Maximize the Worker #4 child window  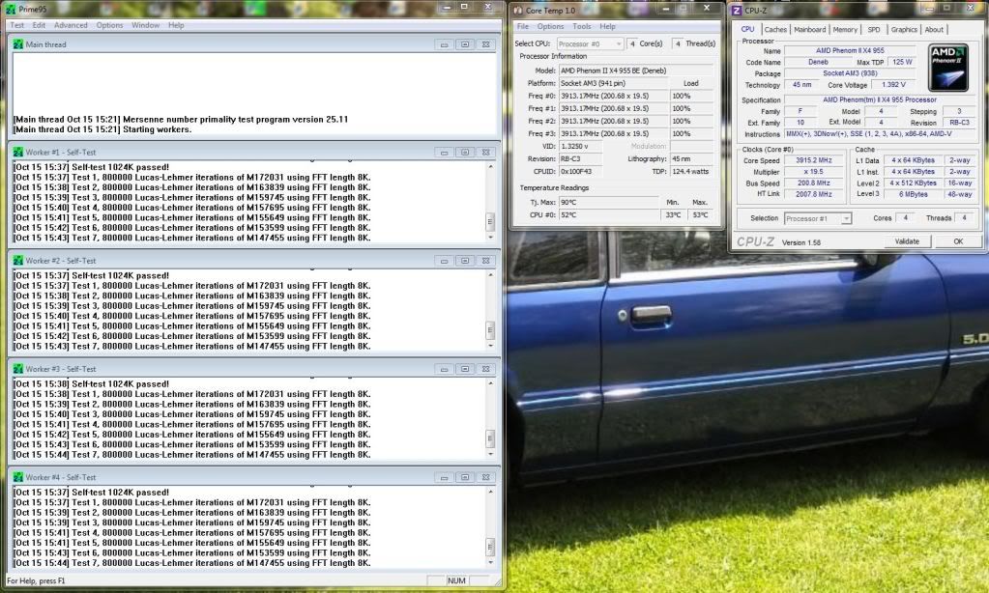tap(465, 477)
